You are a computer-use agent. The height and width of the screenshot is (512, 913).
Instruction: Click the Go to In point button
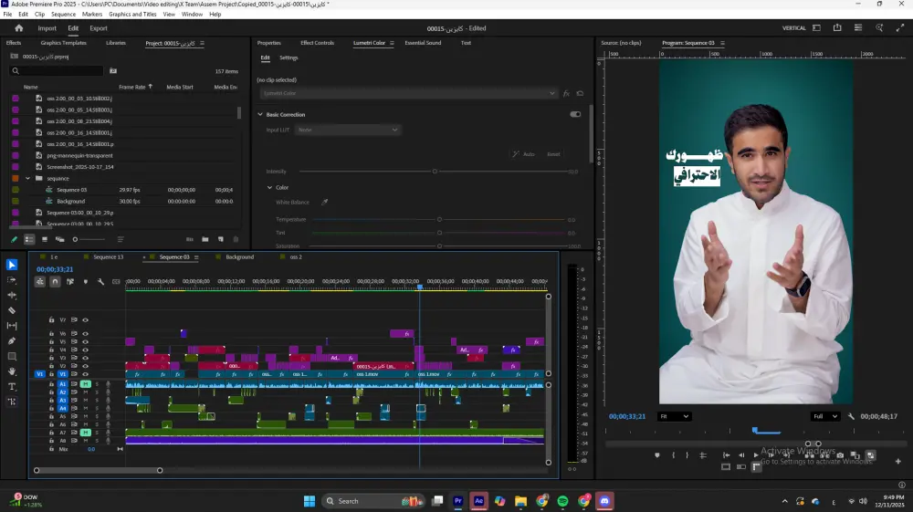pos(726,455)
